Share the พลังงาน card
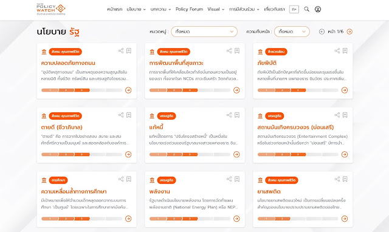The height and width of the screenshot is (232, 389). pyautogui.click(x=229, y=179)
